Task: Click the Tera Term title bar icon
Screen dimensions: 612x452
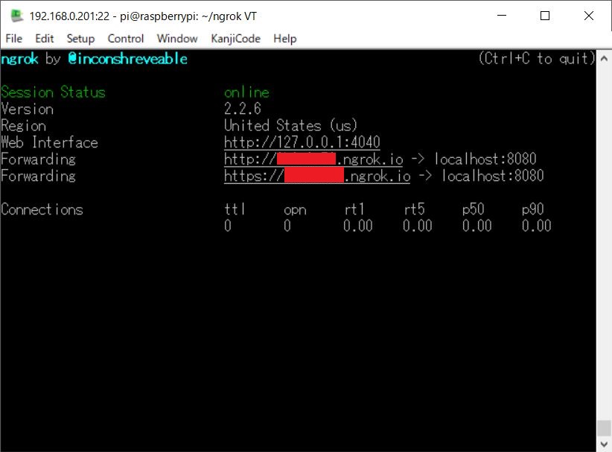Action: tap(17, 16)
